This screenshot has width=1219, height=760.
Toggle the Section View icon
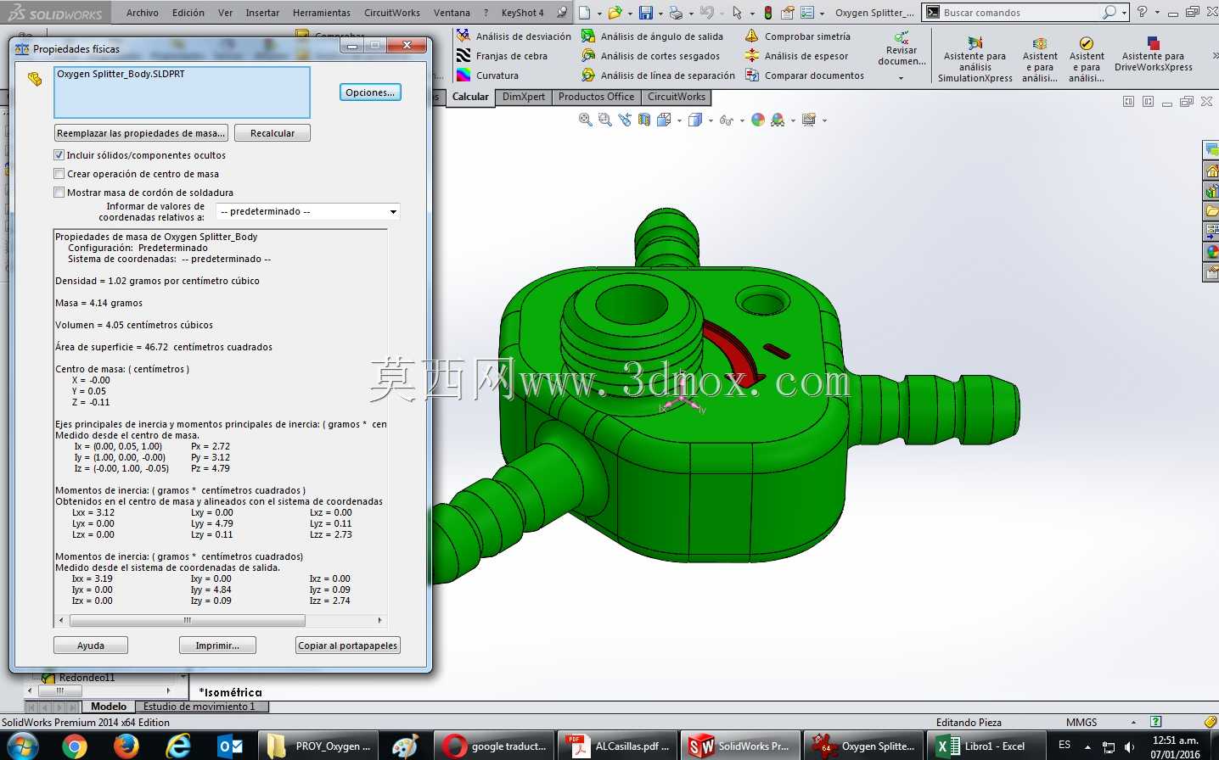[644, 120]
